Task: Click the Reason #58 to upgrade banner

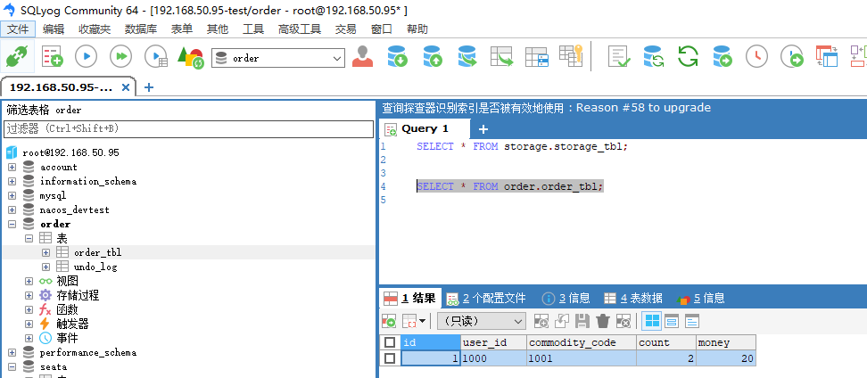Action: point(546,108)
